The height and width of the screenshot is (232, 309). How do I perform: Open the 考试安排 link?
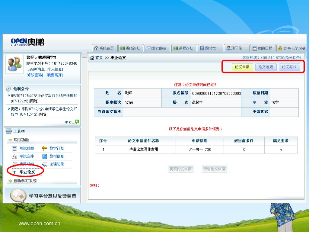27,156
